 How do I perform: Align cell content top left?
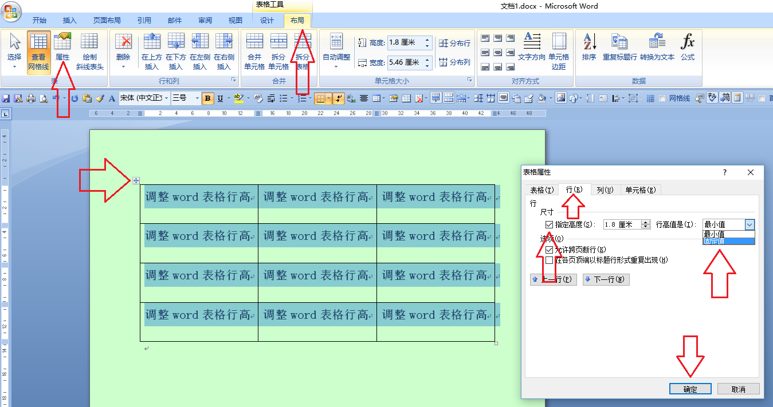click(x=485, y=38)
